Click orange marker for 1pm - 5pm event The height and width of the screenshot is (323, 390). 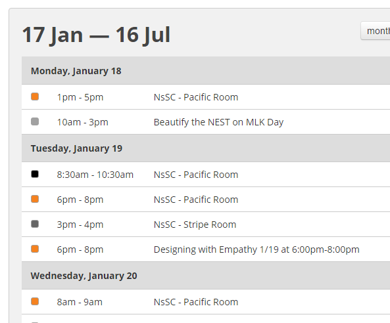(x=35, y=97)
